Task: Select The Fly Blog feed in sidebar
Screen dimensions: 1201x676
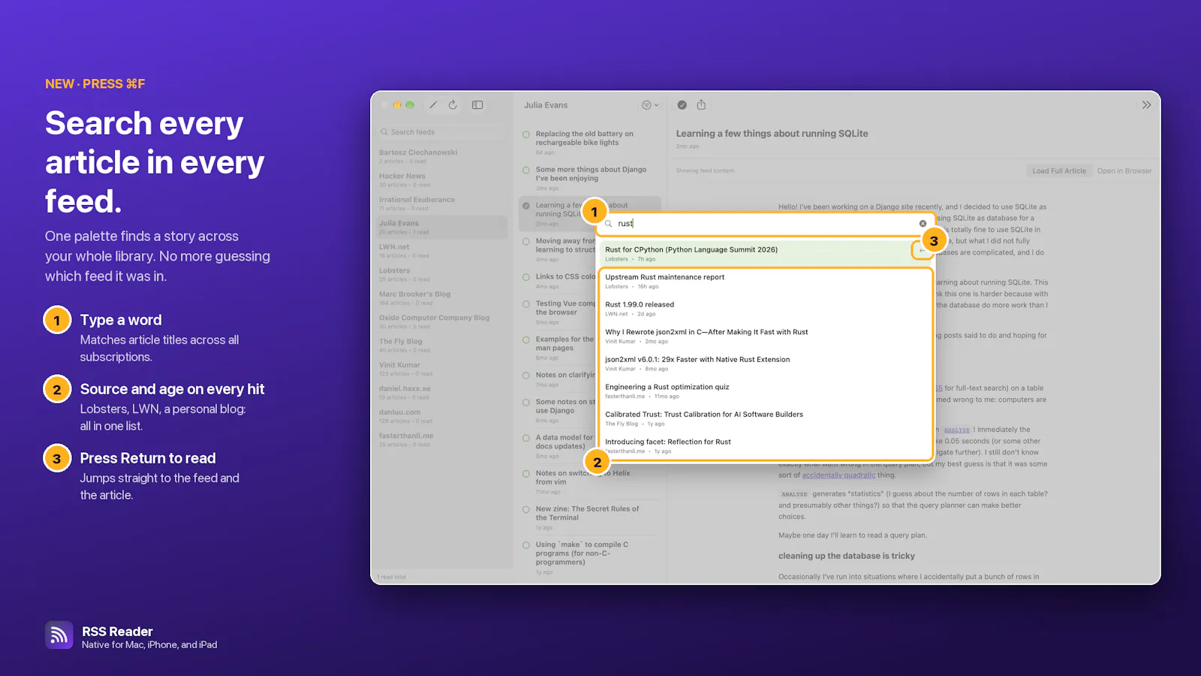Action: 443,346
